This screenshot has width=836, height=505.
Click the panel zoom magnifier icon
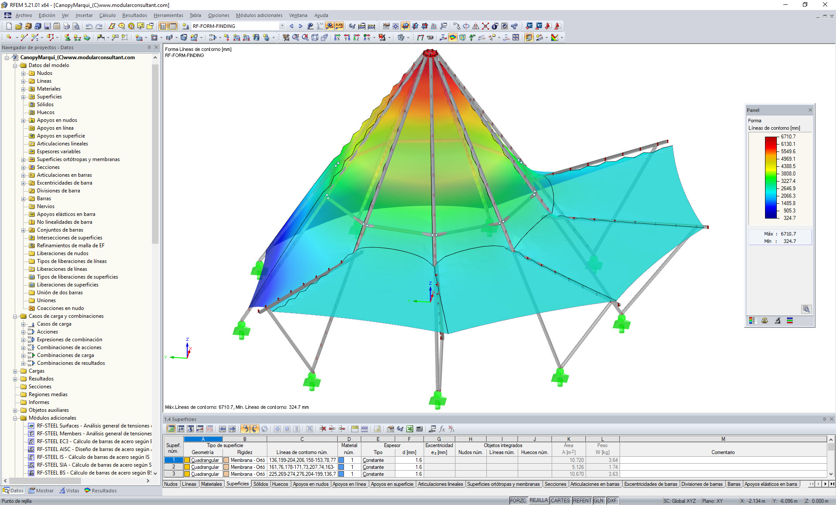click(x=806, y=309)
